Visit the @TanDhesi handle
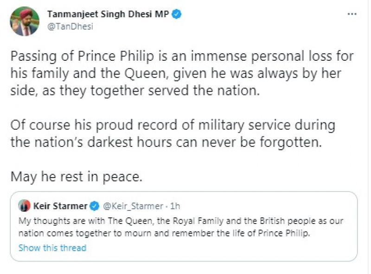This screenshot has height=274, width=371. [70, 26]
